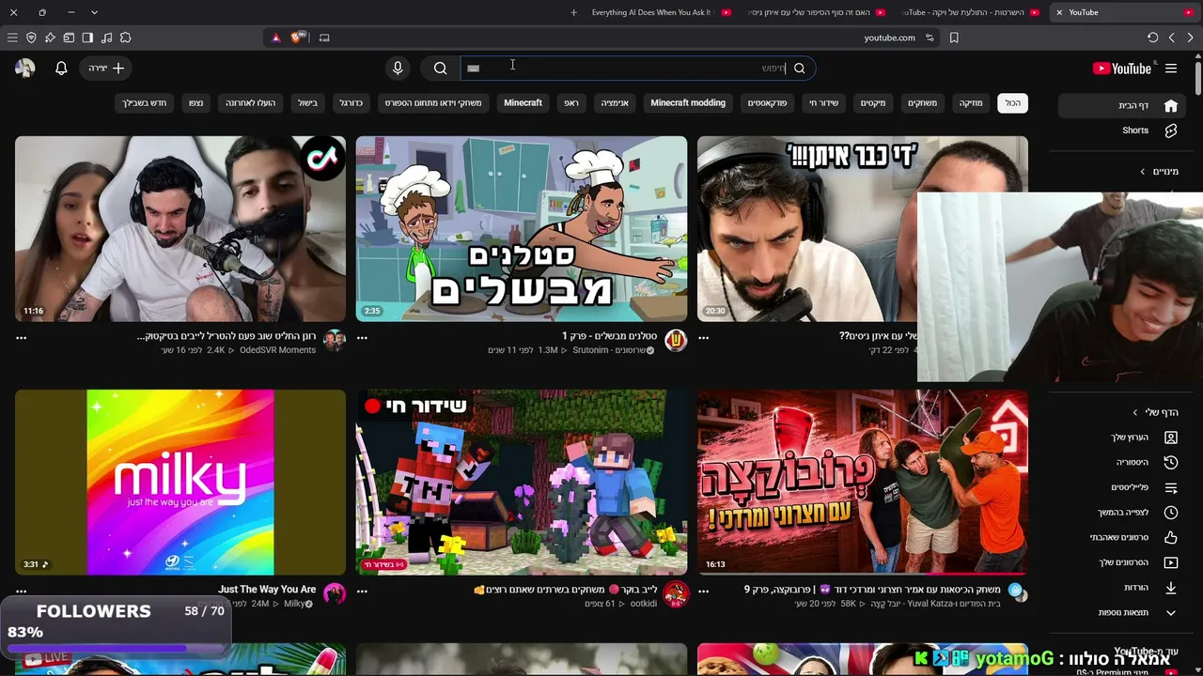Screen dimensions: 1203x676
Task: Play the milky rainbow thumbnail video
Action: 180,483
